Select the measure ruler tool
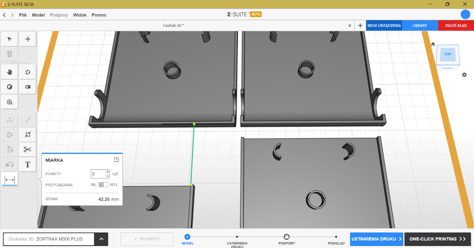The height and width of the screenshot is (248, 474). pyautogui.click(x=9, y=180)
